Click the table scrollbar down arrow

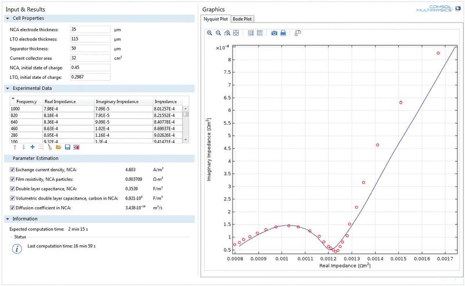(185, 139)
